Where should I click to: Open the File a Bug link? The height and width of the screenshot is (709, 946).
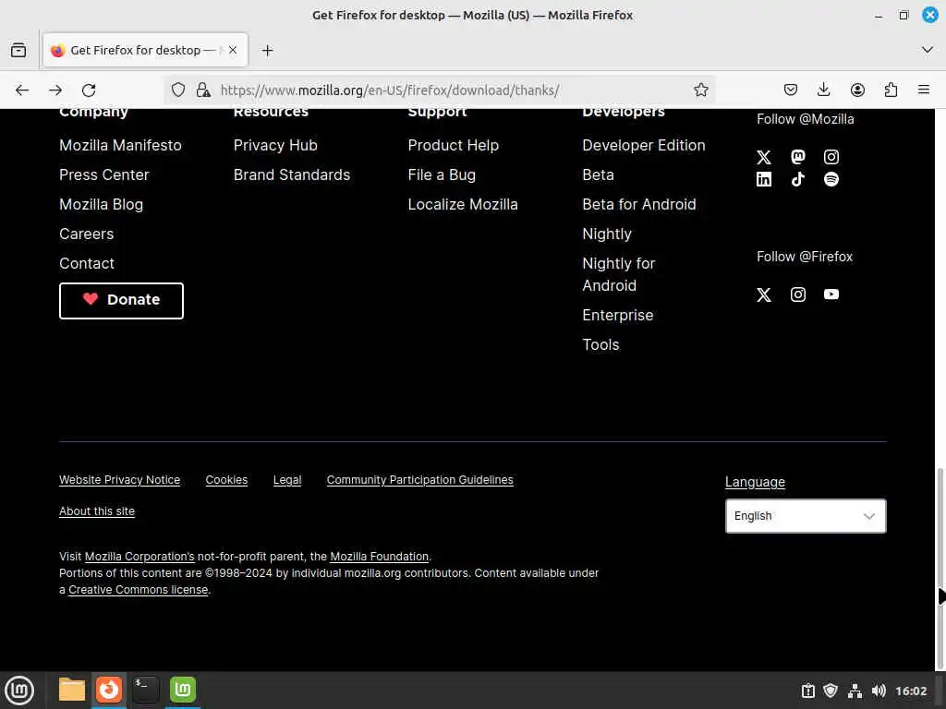tap(442, 174)
